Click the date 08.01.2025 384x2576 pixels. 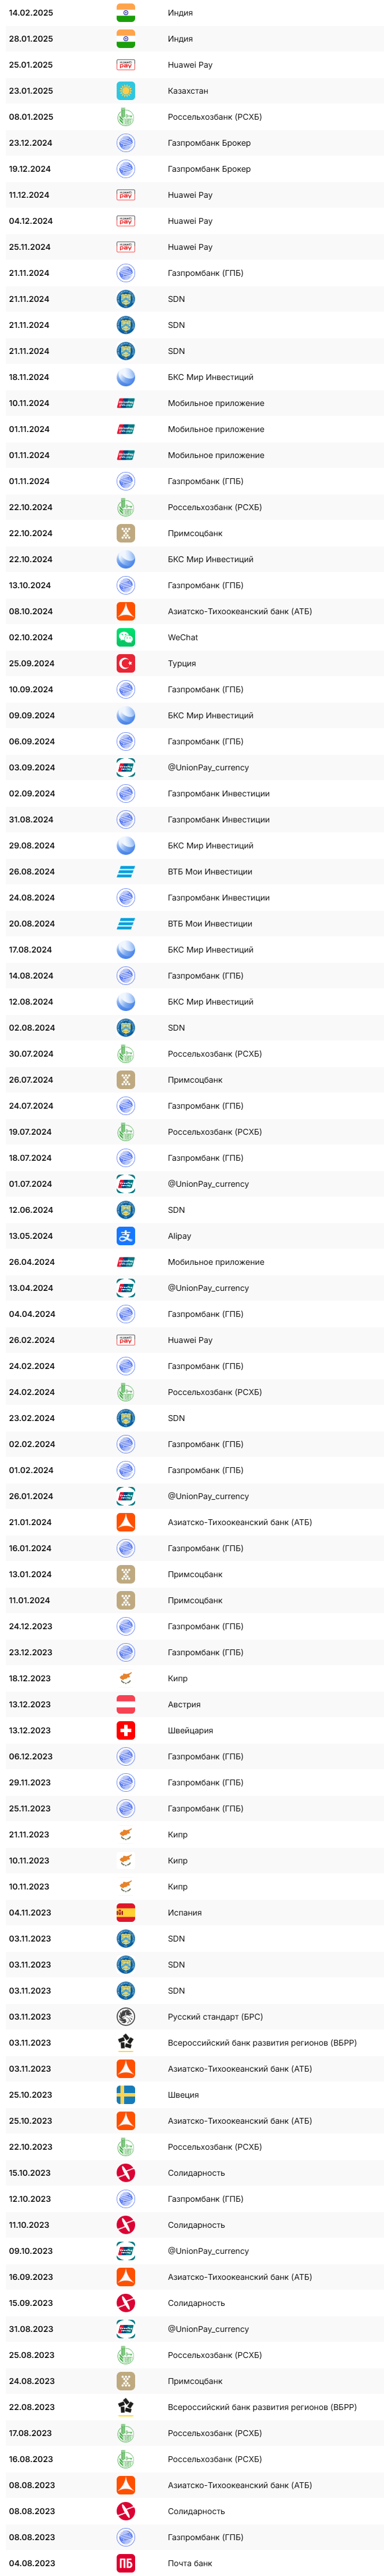(x=31, y=117)
